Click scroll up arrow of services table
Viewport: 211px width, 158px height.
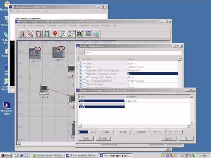[192, 96]
